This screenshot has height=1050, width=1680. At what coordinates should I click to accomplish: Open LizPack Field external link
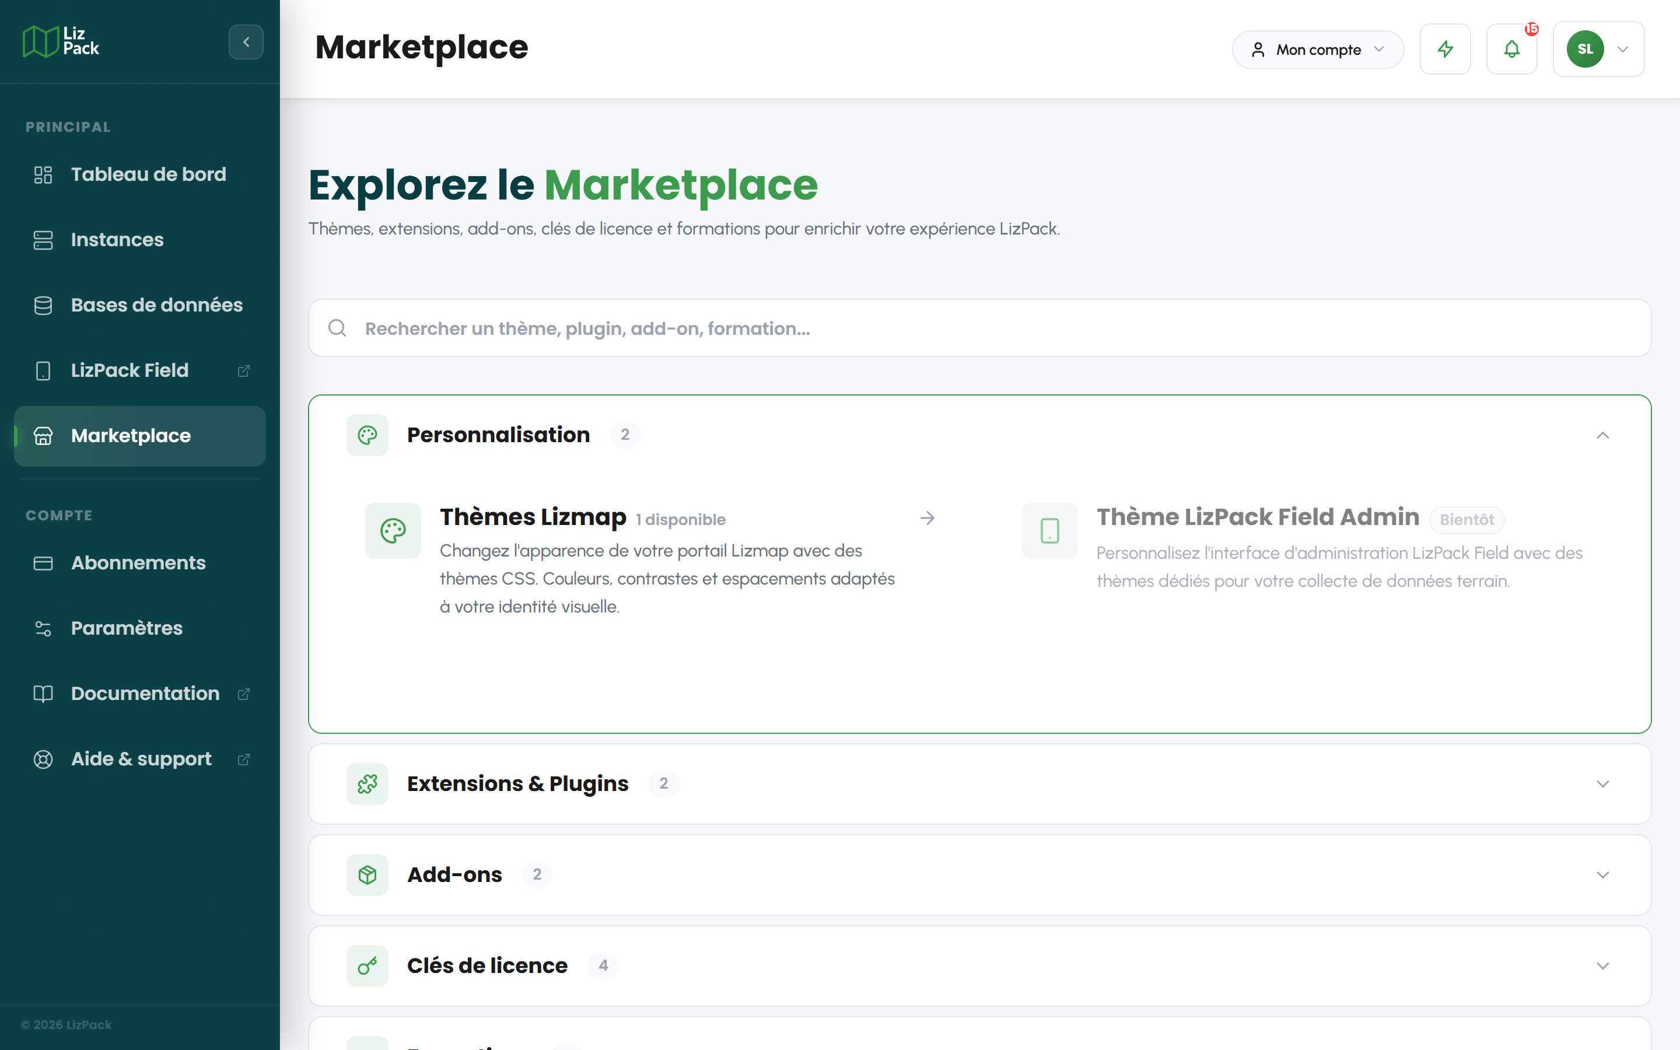pyautogui.click(x=139, y=370)
